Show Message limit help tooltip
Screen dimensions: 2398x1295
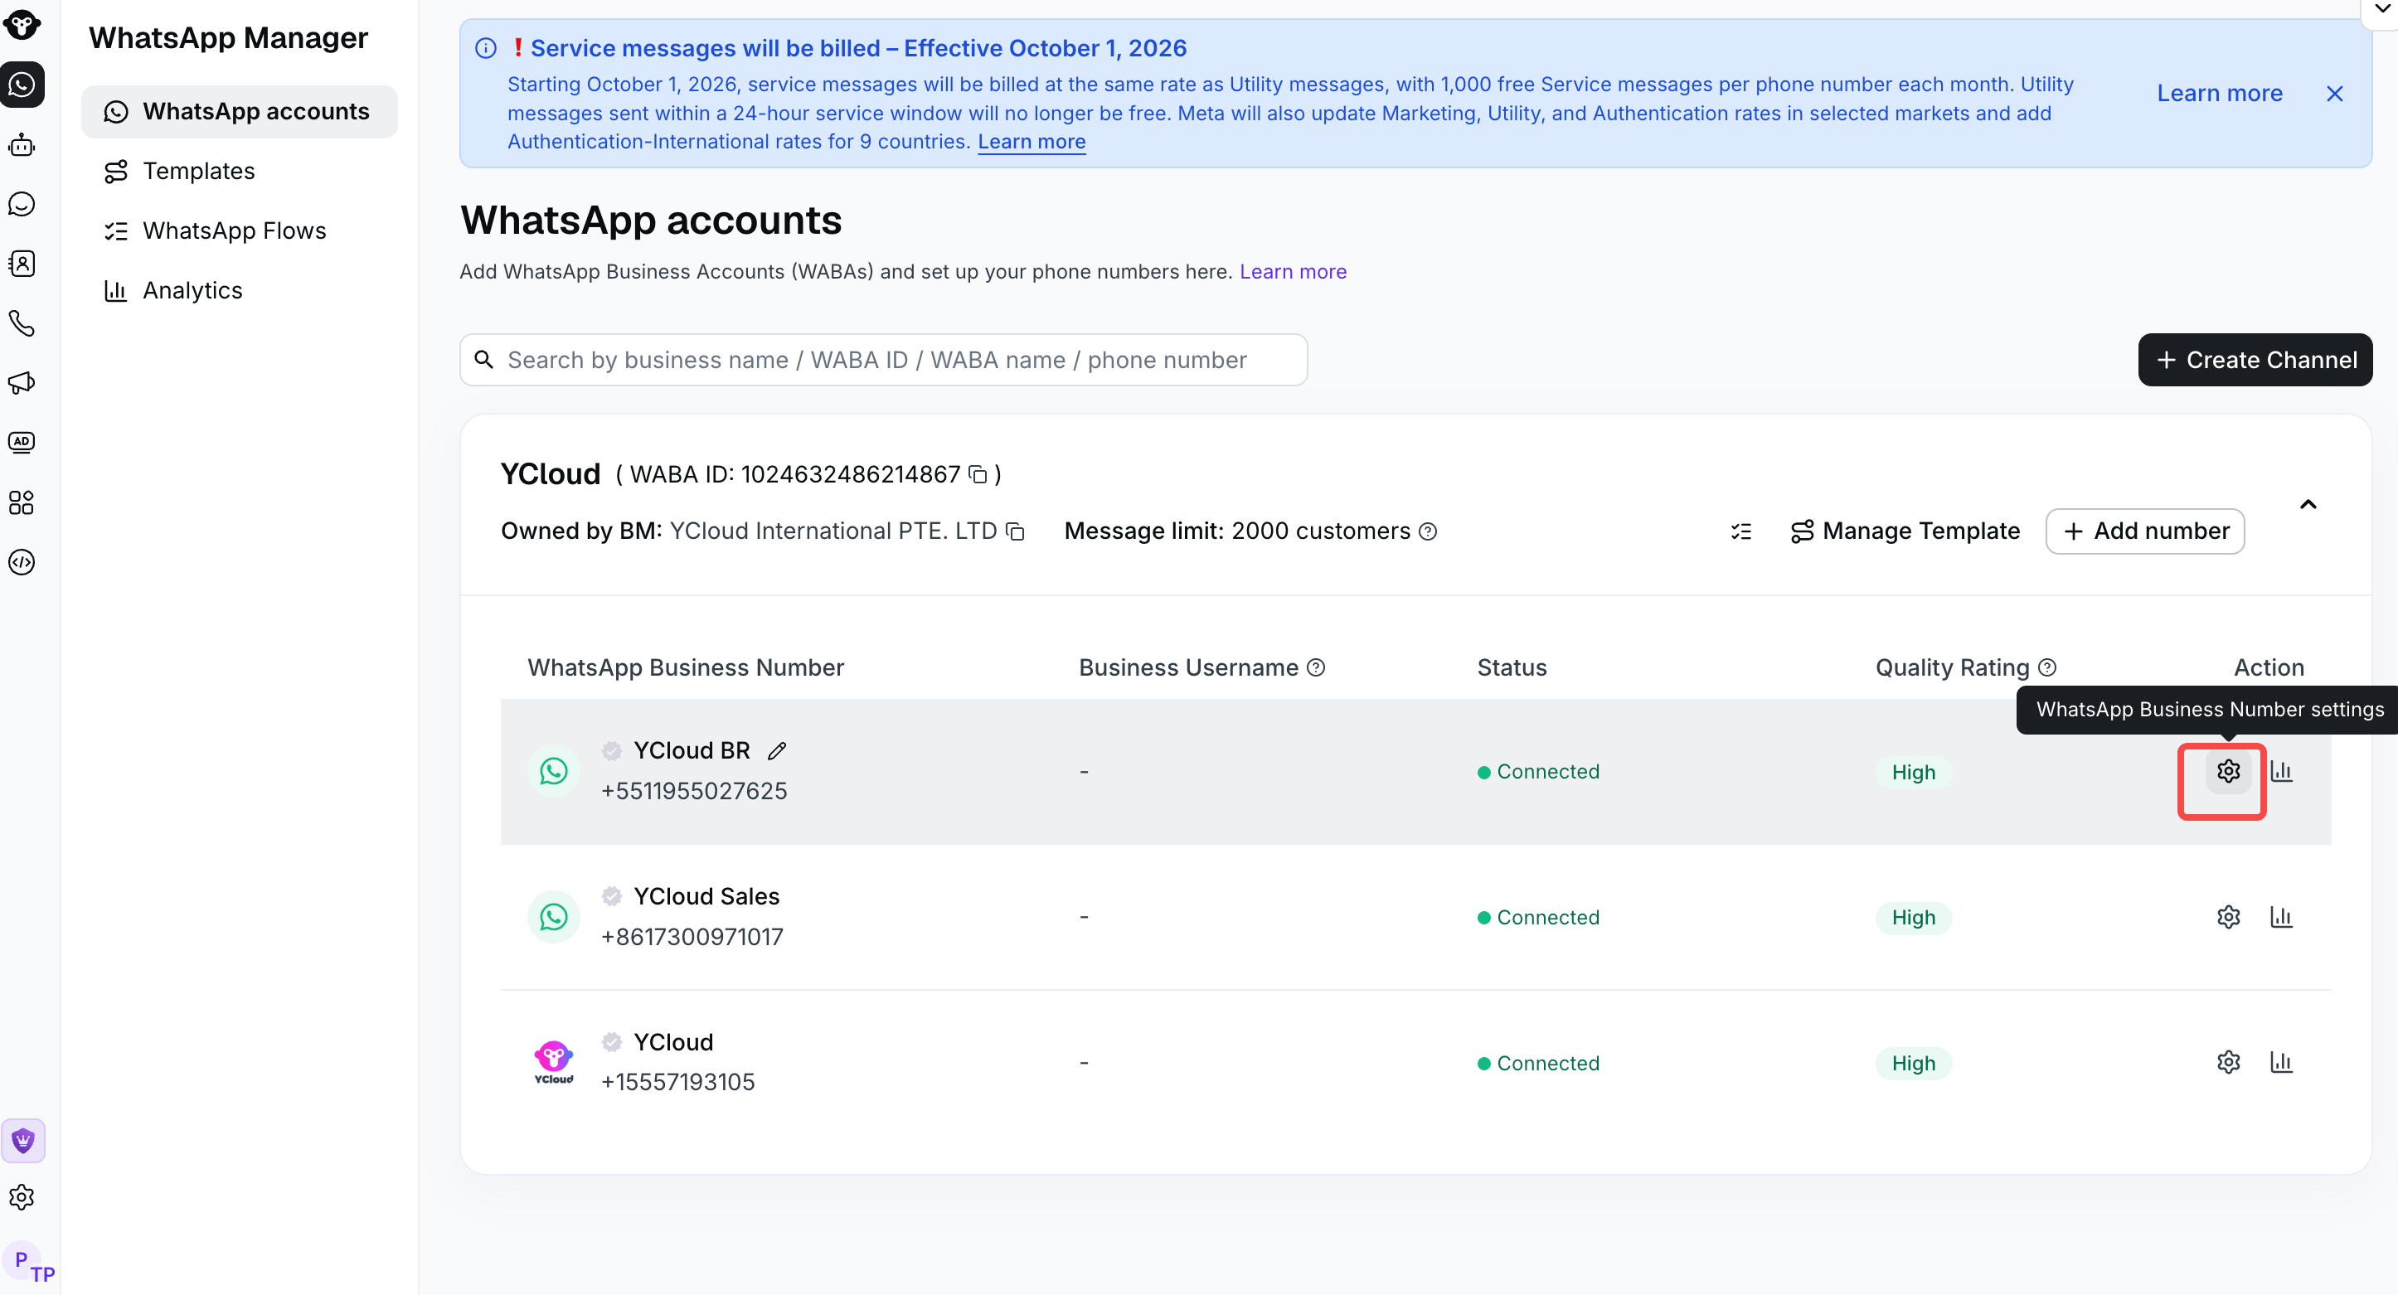(x=1428, y=531)
